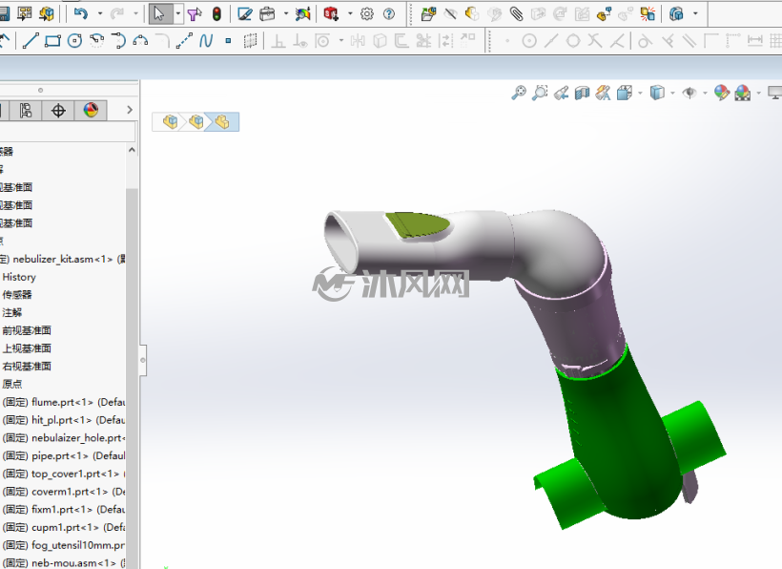Click the paperclip Mate icon
This screenshot has height=569, width=782.
(x=516, y=14)
